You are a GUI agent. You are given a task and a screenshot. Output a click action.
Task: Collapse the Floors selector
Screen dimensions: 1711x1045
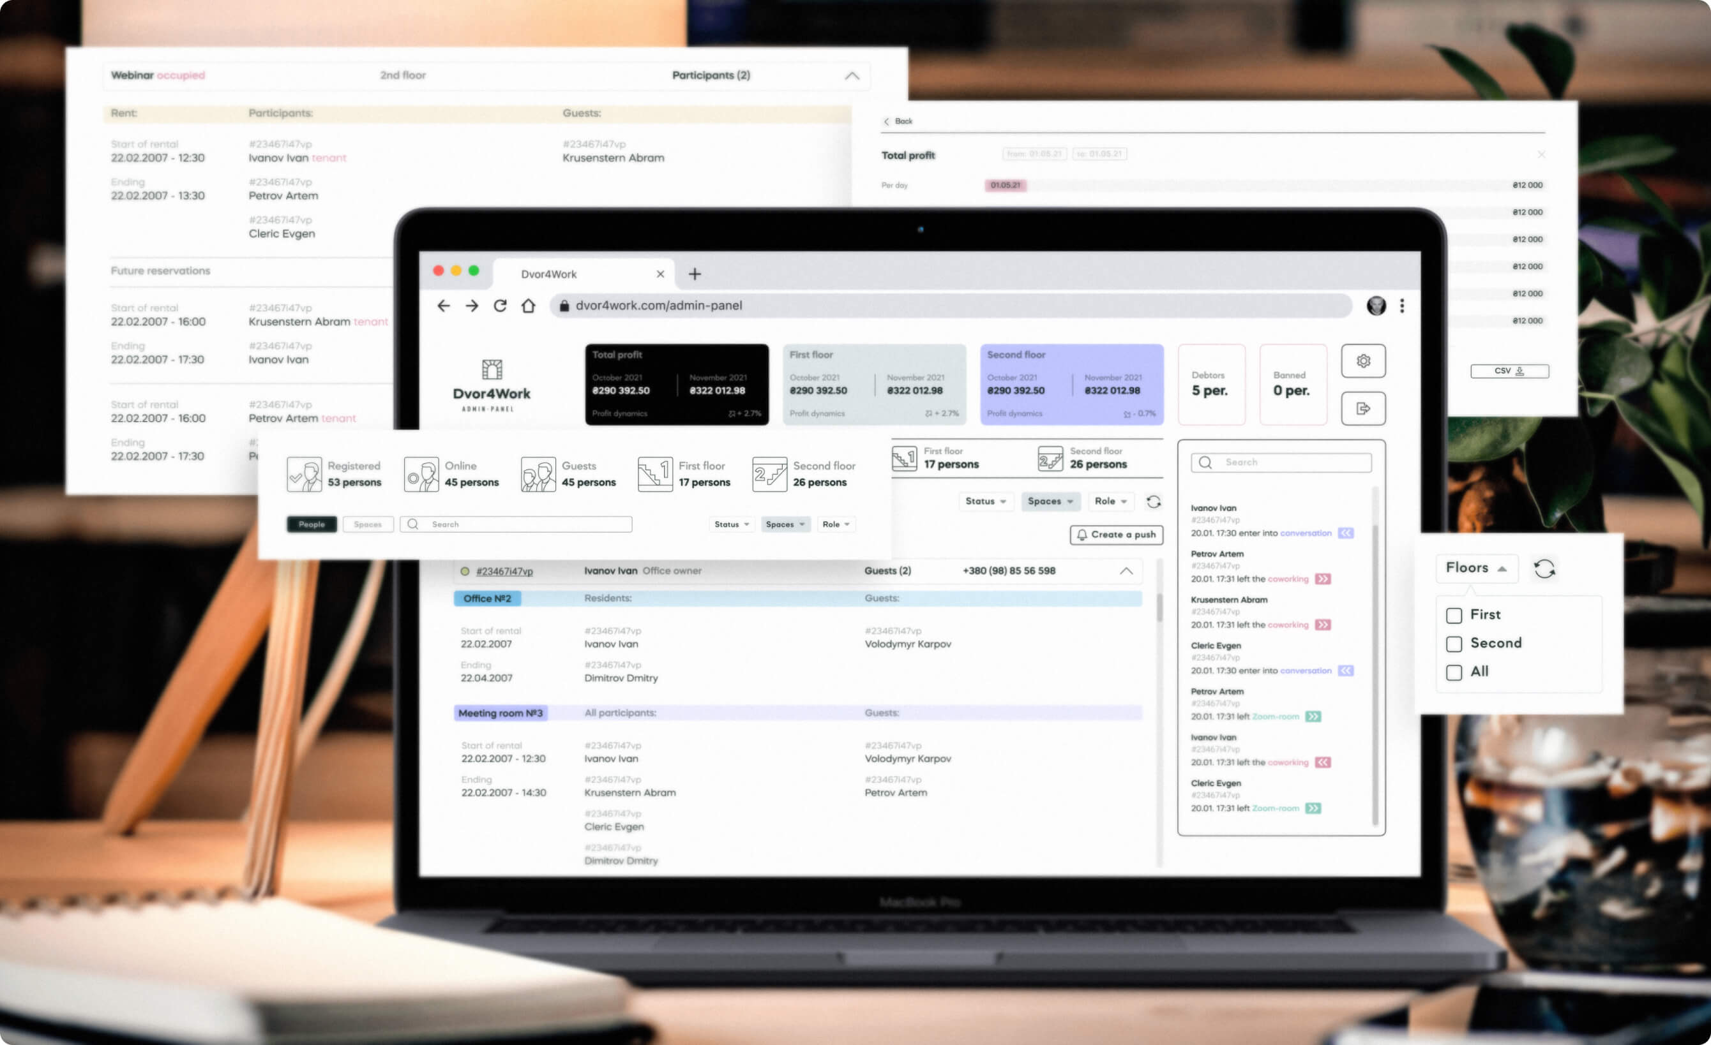pyautogui.click(x=1476, y=568)
